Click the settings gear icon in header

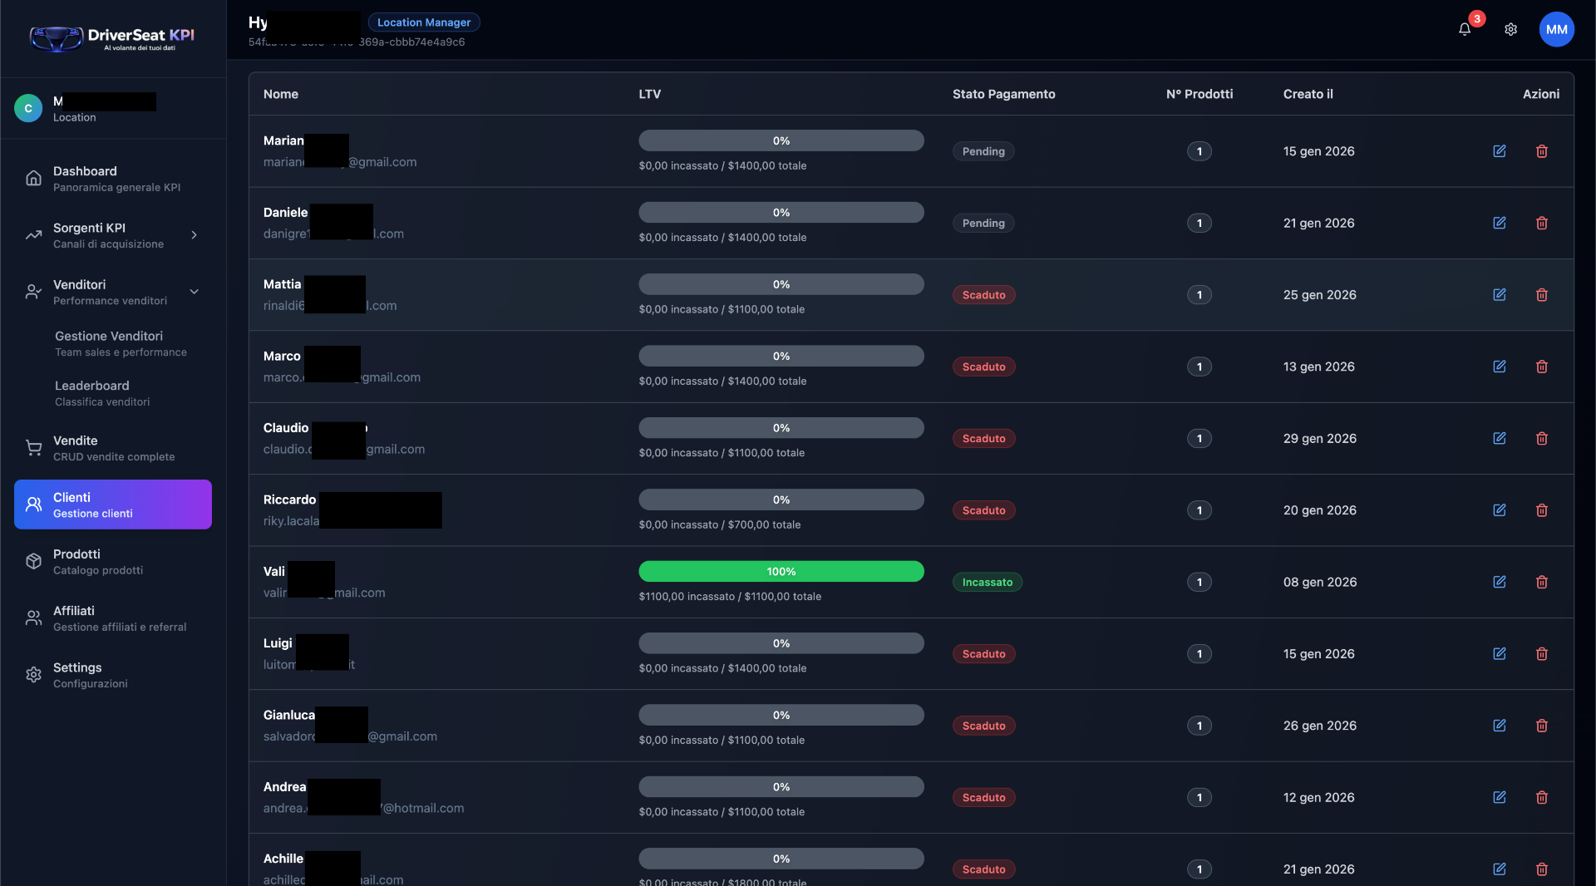click(x=1510, y=28)
